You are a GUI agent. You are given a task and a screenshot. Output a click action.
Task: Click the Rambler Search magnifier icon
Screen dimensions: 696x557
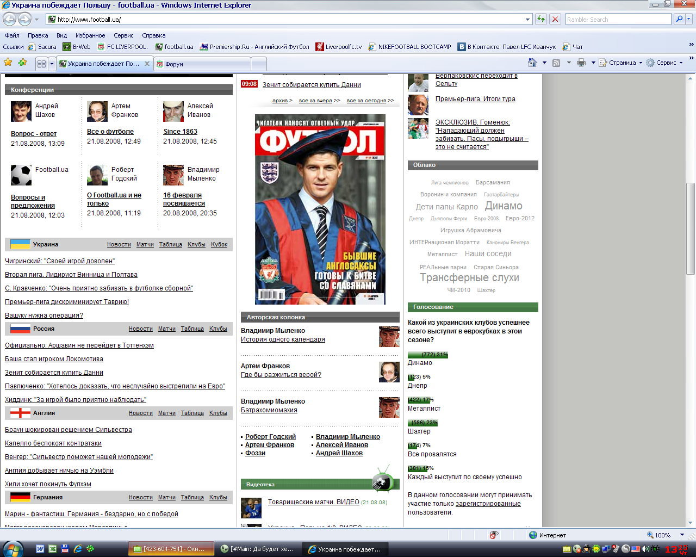point(679,19)
